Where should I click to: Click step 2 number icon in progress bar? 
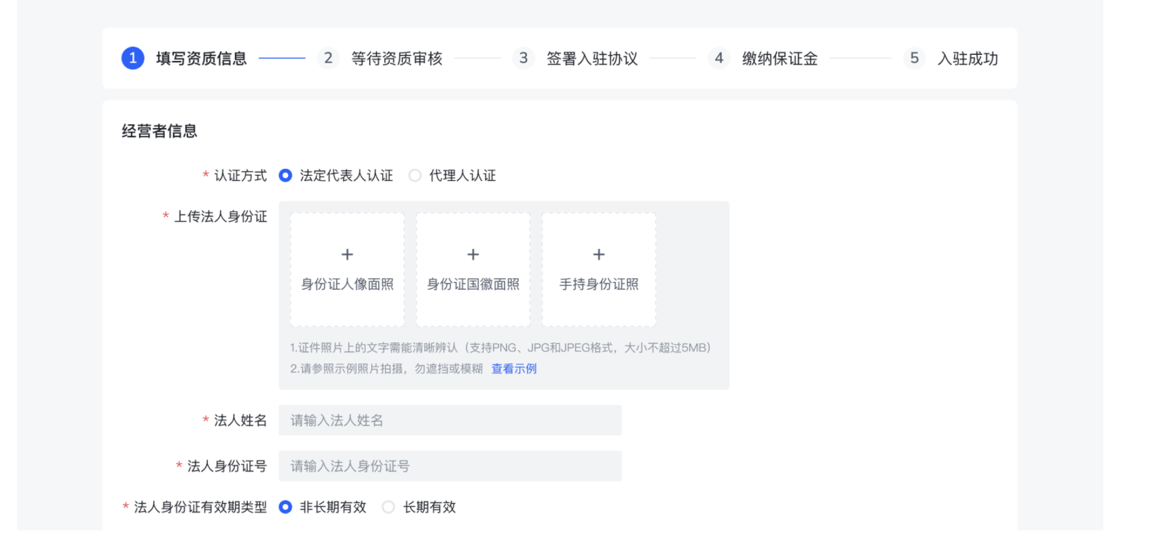(x=328, y=58)
